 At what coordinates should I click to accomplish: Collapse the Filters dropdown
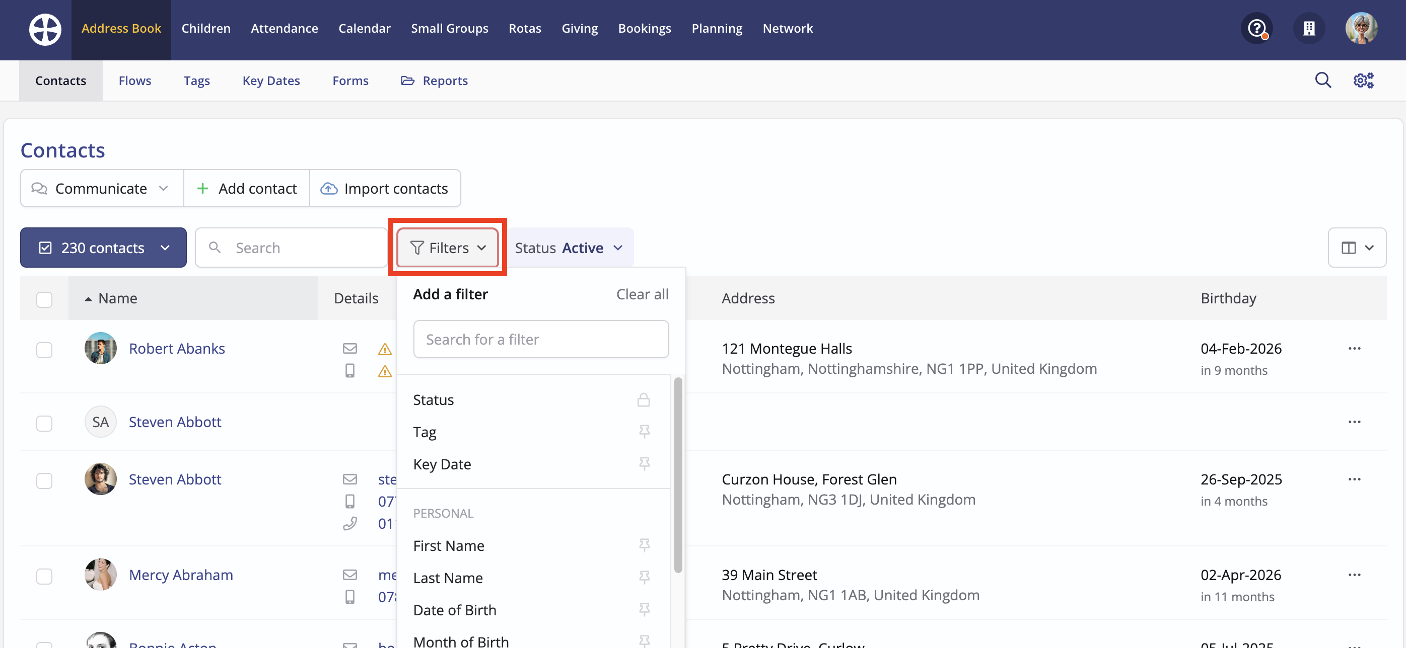pyautogui.click(x=448, y=248)
